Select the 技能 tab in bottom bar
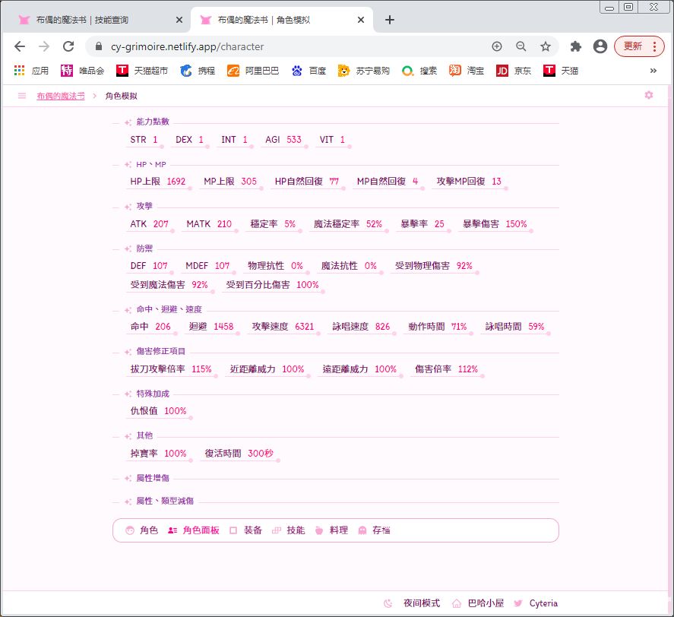The width and height of the screenshot is (674, 617). (289, 530)
